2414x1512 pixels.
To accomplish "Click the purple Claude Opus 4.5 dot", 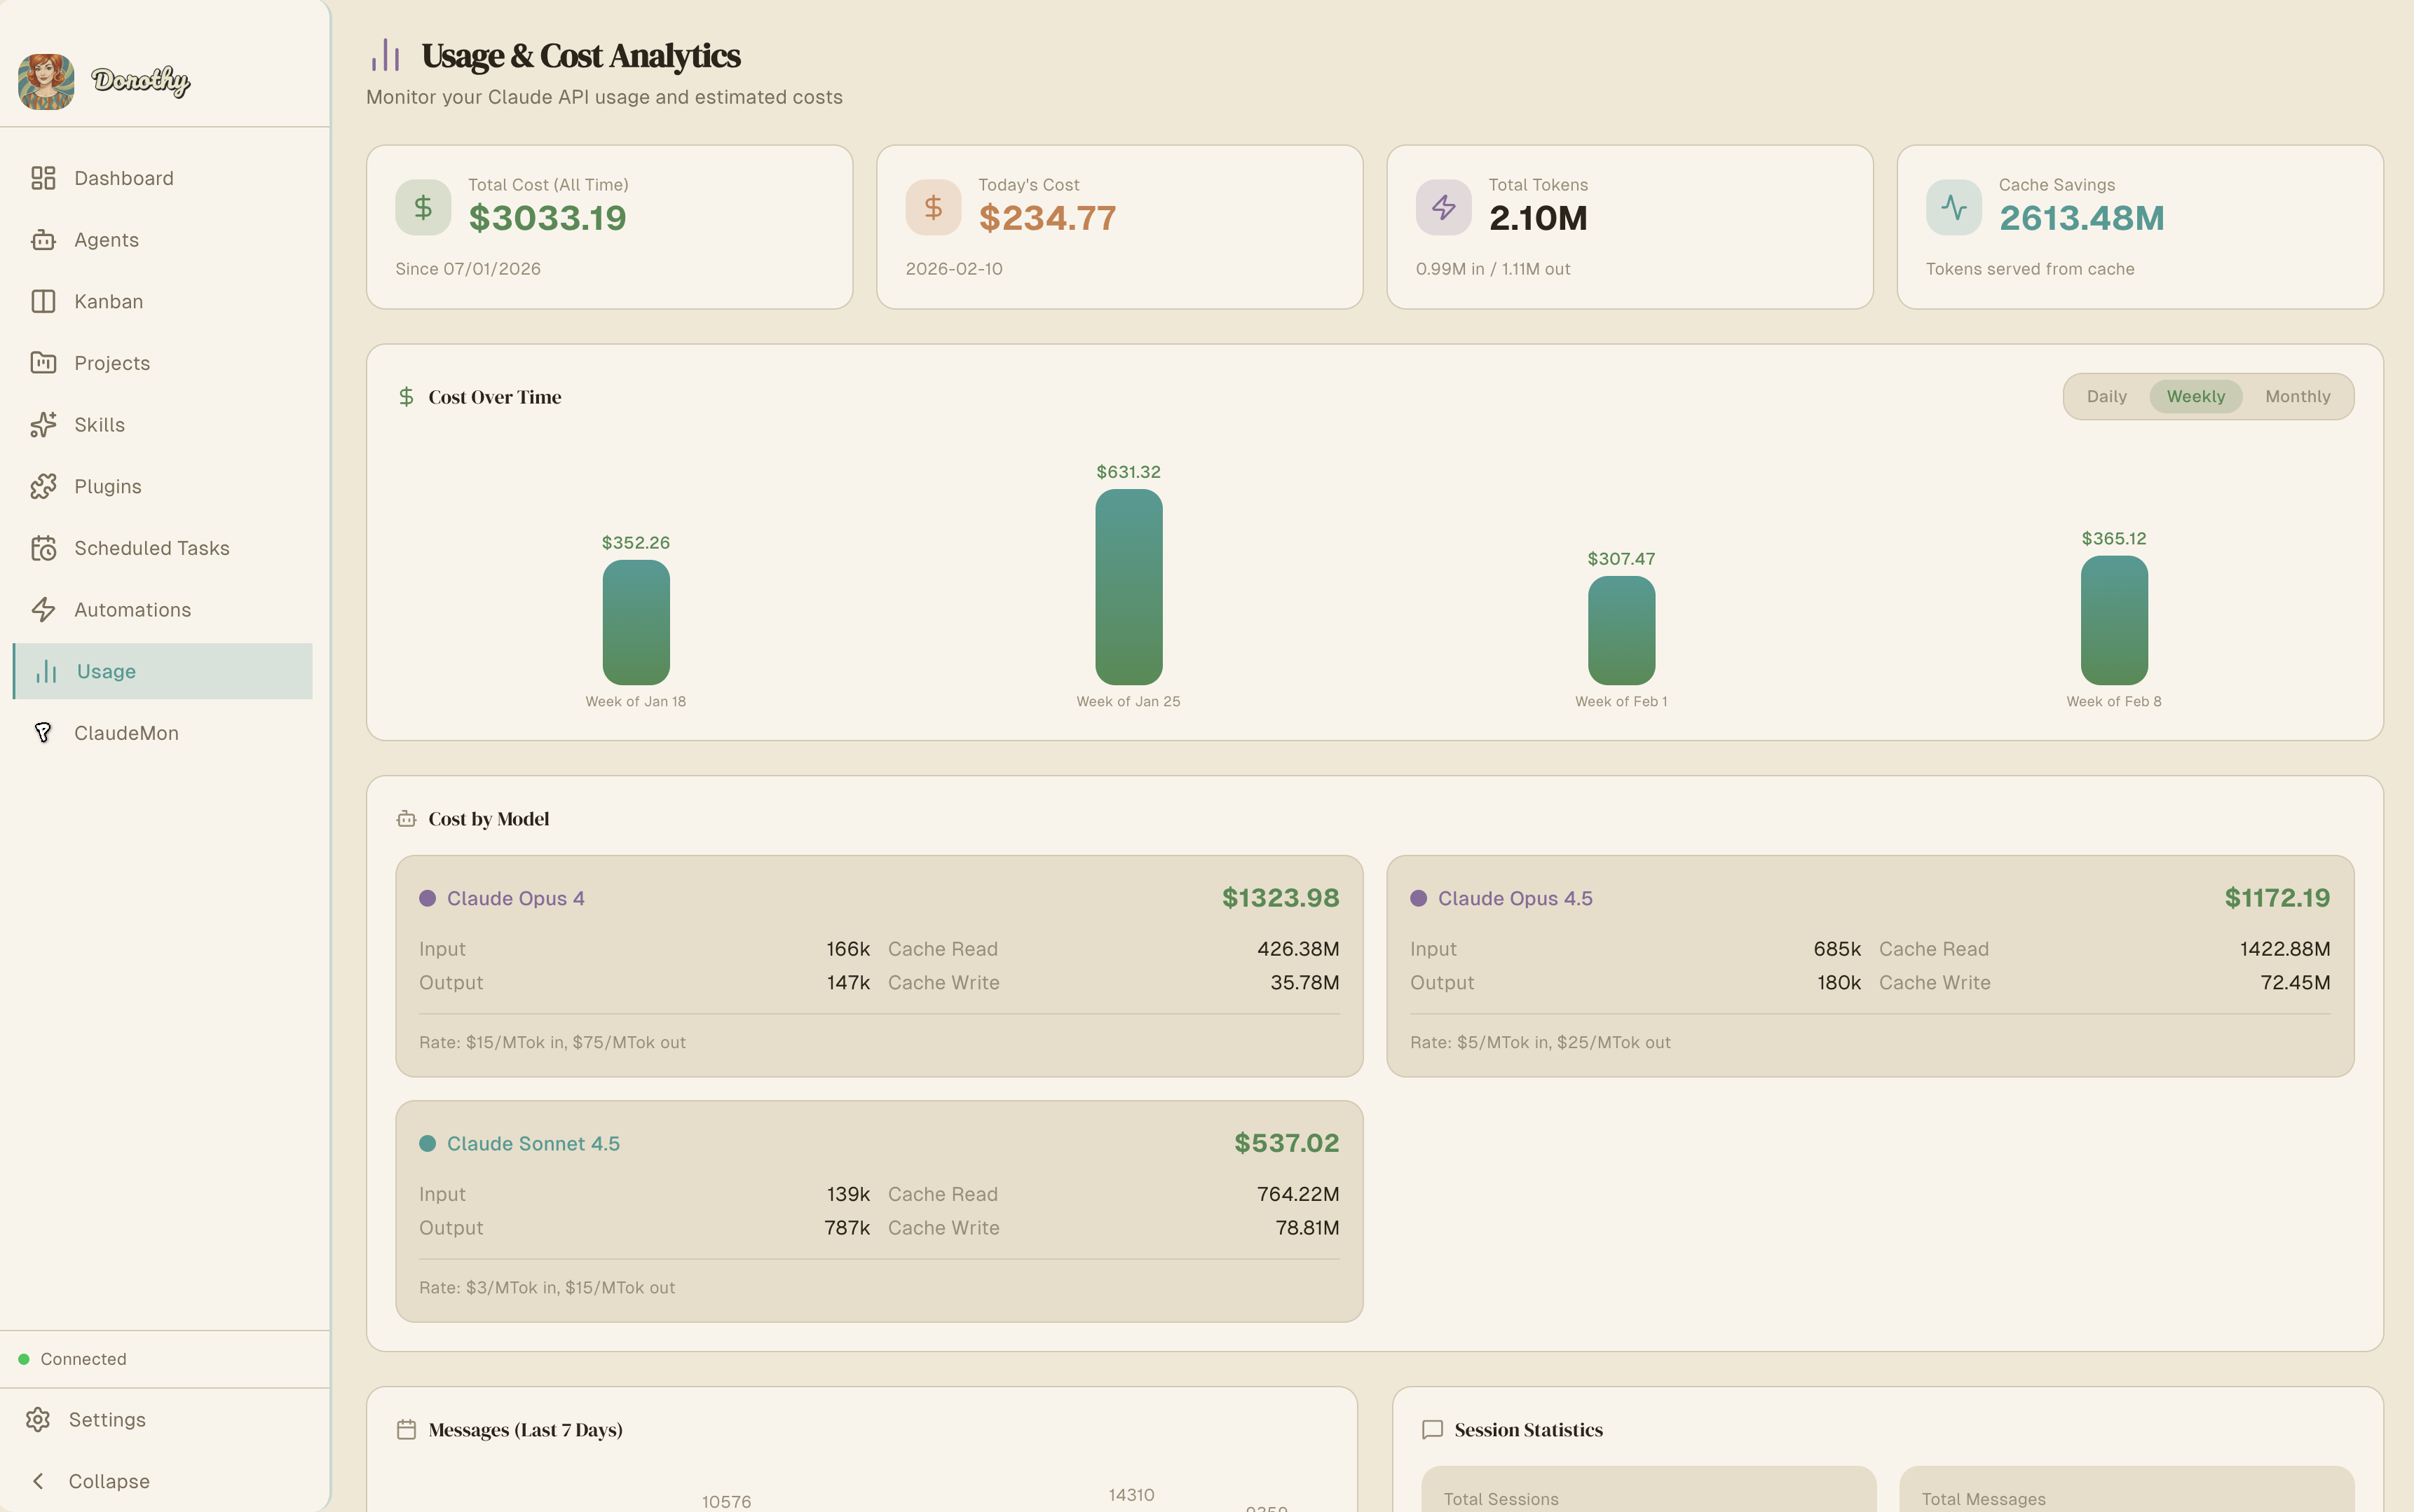I will click(x=1417, y=898).
